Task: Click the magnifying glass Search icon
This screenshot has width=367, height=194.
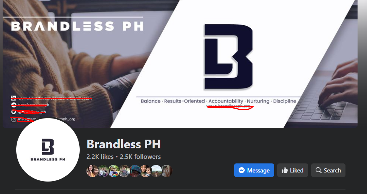Action: point(318,170)
